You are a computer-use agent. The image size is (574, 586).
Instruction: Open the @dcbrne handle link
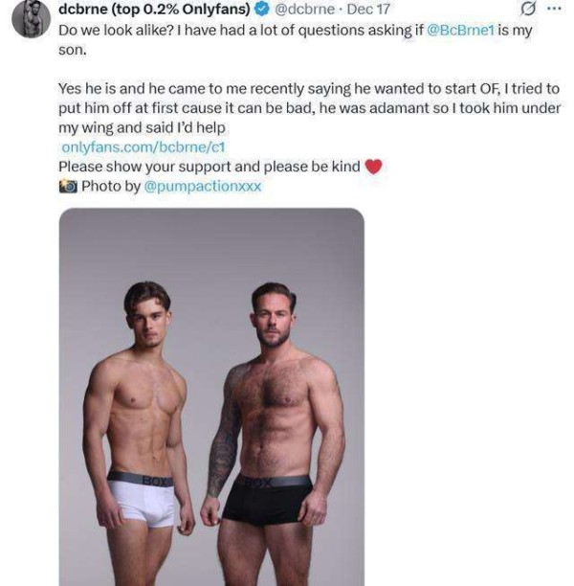[x=307, y=10]
